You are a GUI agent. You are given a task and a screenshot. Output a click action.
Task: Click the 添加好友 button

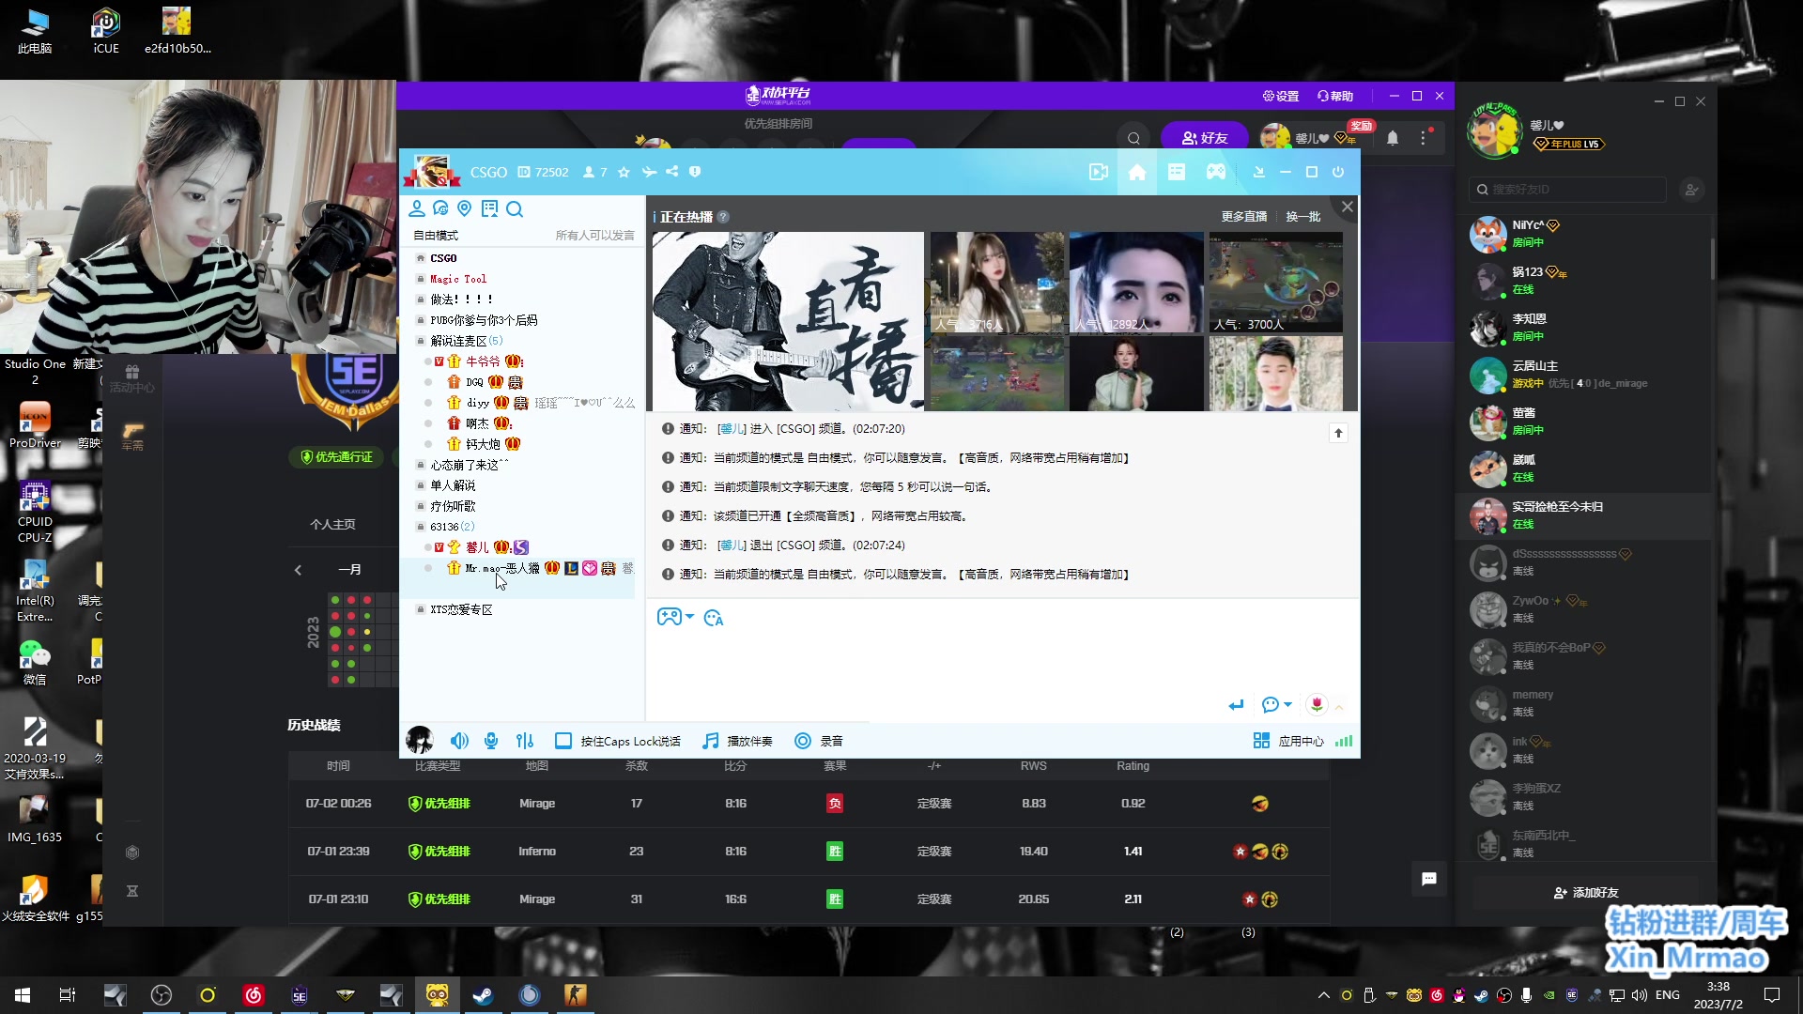1586,892
